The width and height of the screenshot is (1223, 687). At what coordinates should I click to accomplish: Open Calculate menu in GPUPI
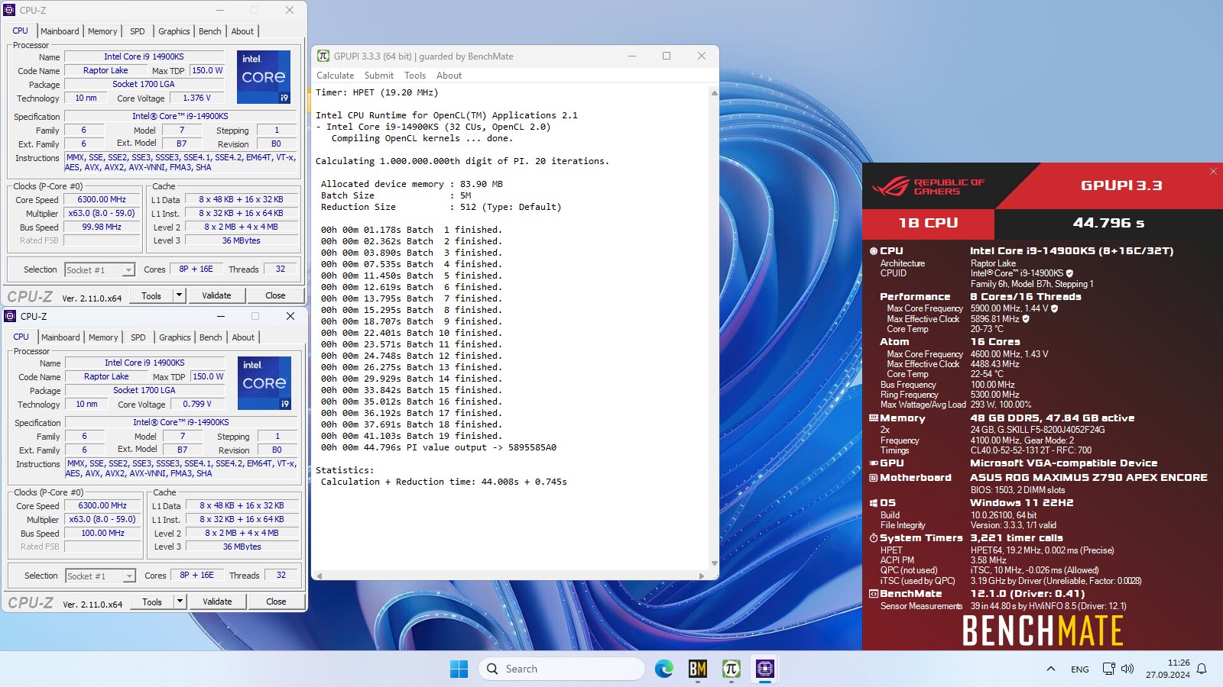pyautogui.click(x=335, y=76)
